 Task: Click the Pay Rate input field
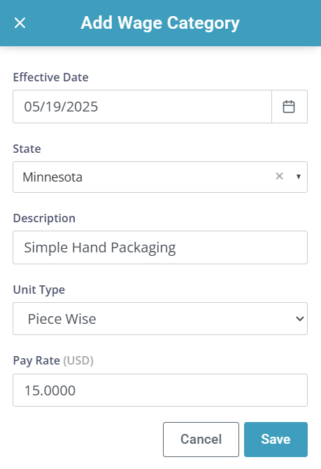[160, 390]
